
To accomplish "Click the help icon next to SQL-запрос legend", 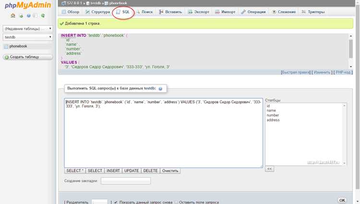I will point(160,89).
